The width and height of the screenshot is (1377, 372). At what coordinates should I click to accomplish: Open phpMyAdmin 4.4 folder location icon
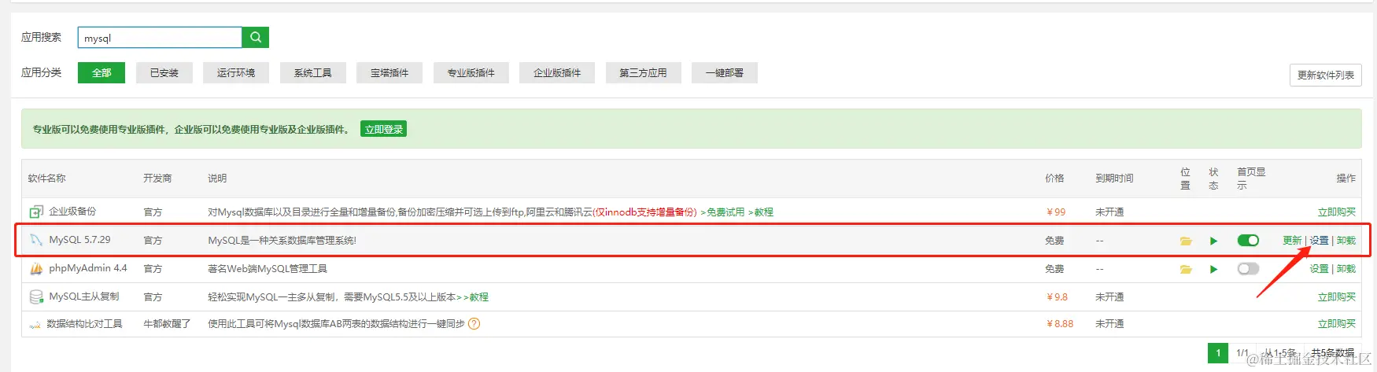(1186, 269)
